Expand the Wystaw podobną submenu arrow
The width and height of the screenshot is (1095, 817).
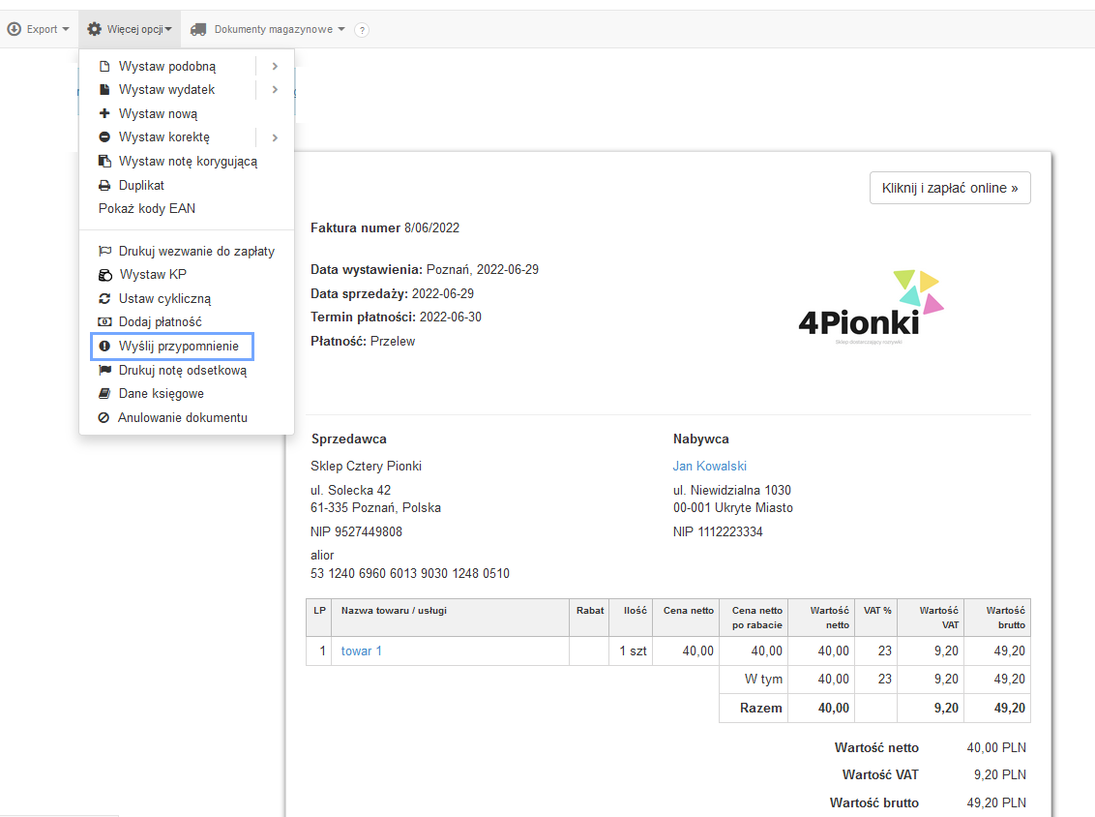275,67
